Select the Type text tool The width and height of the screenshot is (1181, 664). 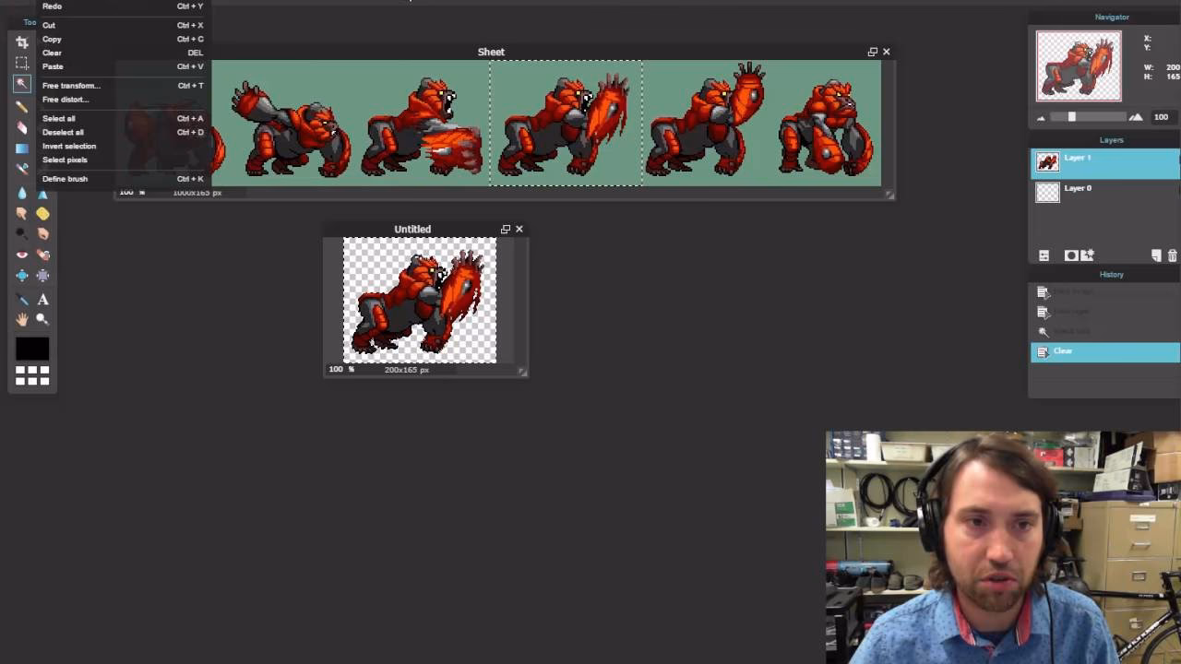click(42, 300)
